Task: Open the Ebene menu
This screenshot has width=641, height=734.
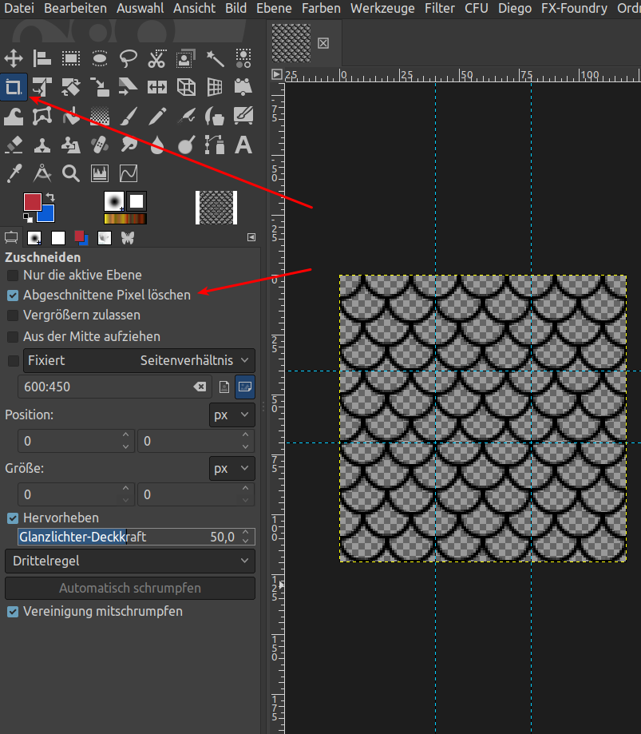Action: 275,8
